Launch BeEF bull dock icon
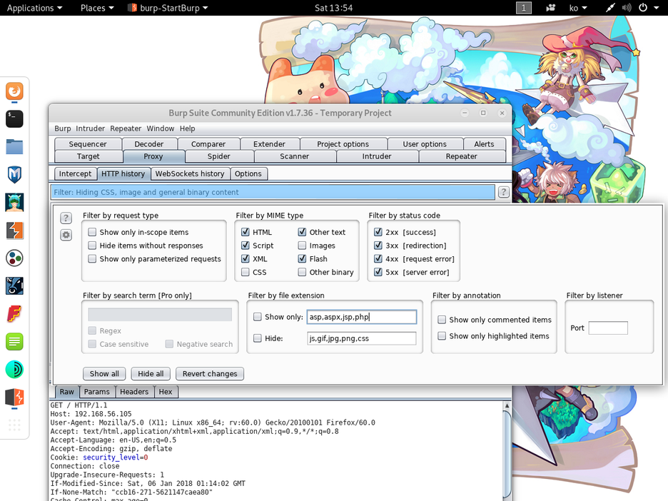The width and height of the screenshot is (668, 501). tap(14, 286)
